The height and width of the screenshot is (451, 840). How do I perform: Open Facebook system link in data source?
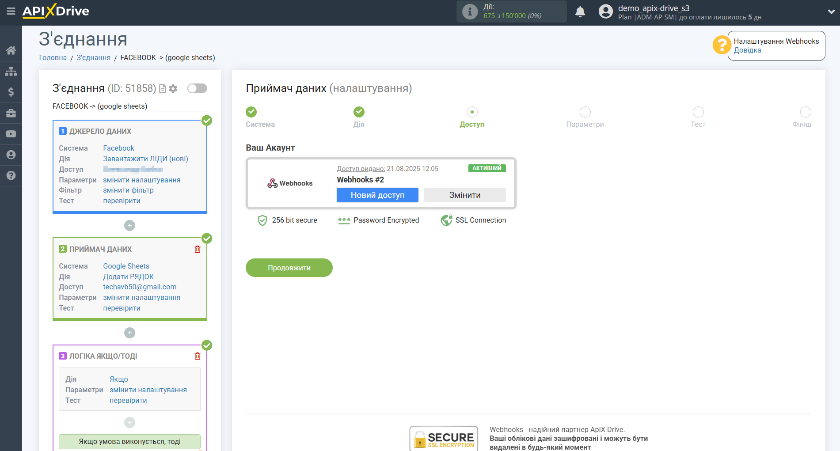(x=118, y=148)
